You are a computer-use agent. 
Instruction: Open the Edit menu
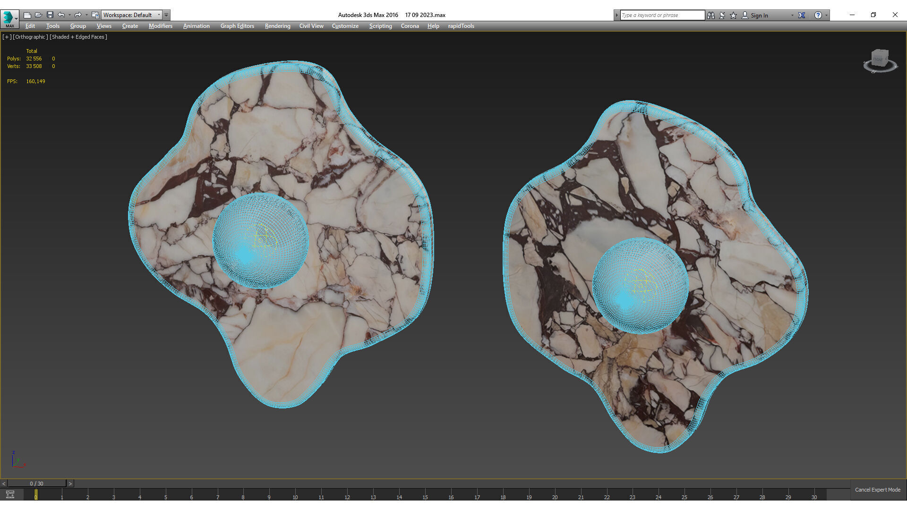pyautogui.click(x=30, y=26)
